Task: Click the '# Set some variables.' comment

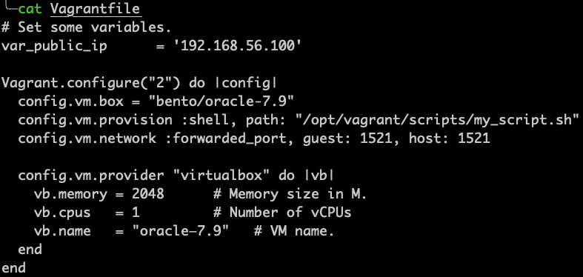Action: pos(86,27)
